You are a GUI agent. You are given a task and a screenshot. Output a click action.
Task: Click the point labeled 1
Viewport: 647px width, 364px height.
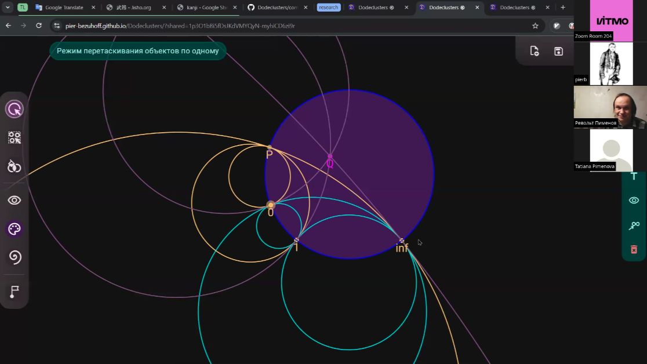click(296, 240)
